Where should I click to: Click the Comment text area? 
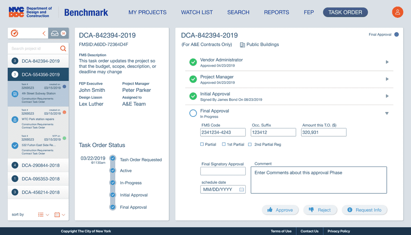(x=319, y=180)
